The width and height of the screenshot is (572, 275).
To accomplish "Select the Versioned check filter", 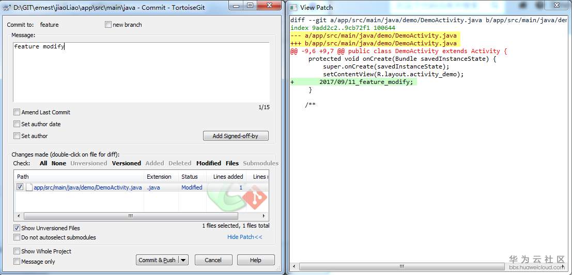I will click(126, 163).
